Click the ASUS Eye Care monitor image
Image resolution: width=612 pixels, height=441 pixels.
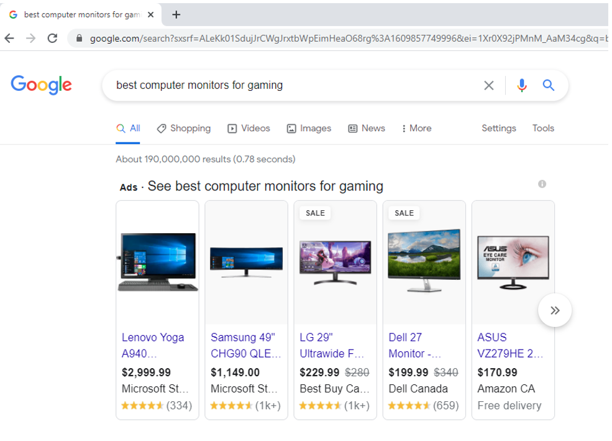[513, 262]
